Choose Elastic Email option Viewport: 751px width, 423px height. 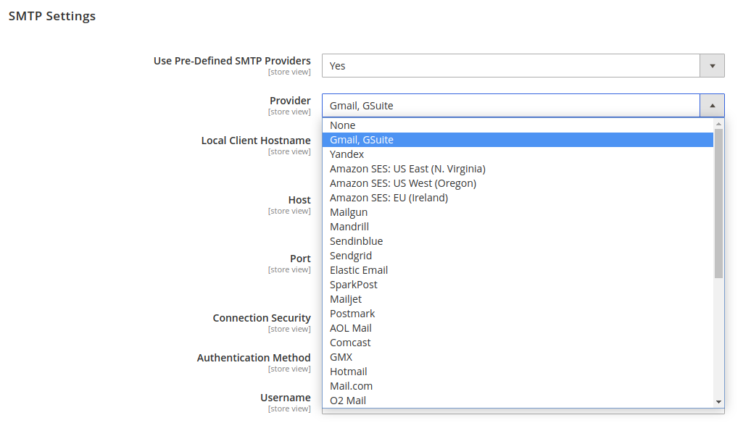tap(359, 270)
